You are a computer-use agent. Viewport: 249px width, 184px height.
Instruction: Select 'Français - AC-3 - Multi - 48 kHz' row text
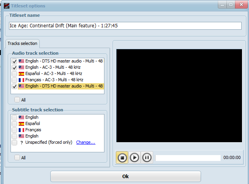click(54, 80)
